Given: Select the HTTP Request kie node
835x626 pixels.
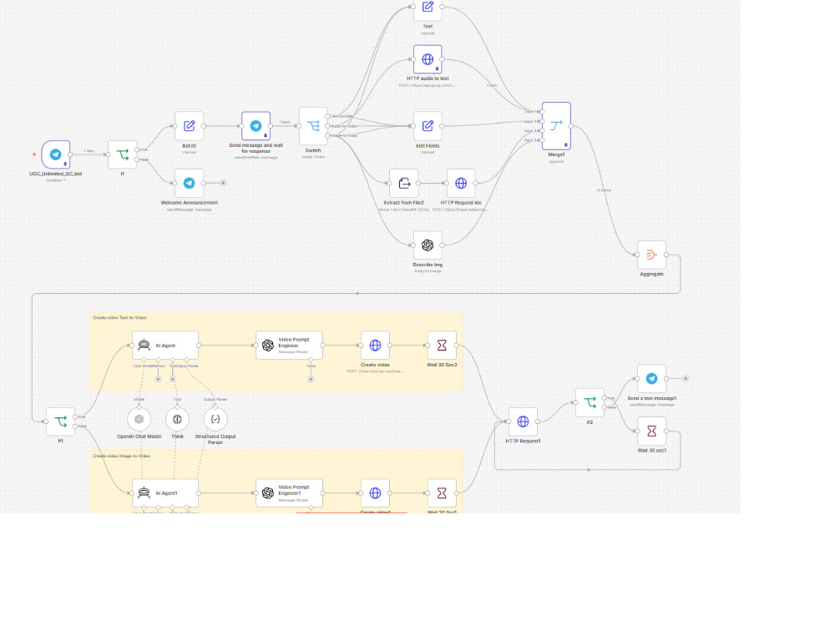Looking at the screenshot, I should click(x=461, y=183).
